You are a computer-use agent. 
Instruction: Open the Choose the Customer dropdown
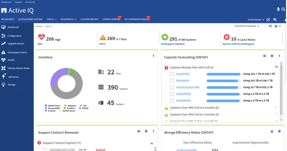click(x=247, y=26)
